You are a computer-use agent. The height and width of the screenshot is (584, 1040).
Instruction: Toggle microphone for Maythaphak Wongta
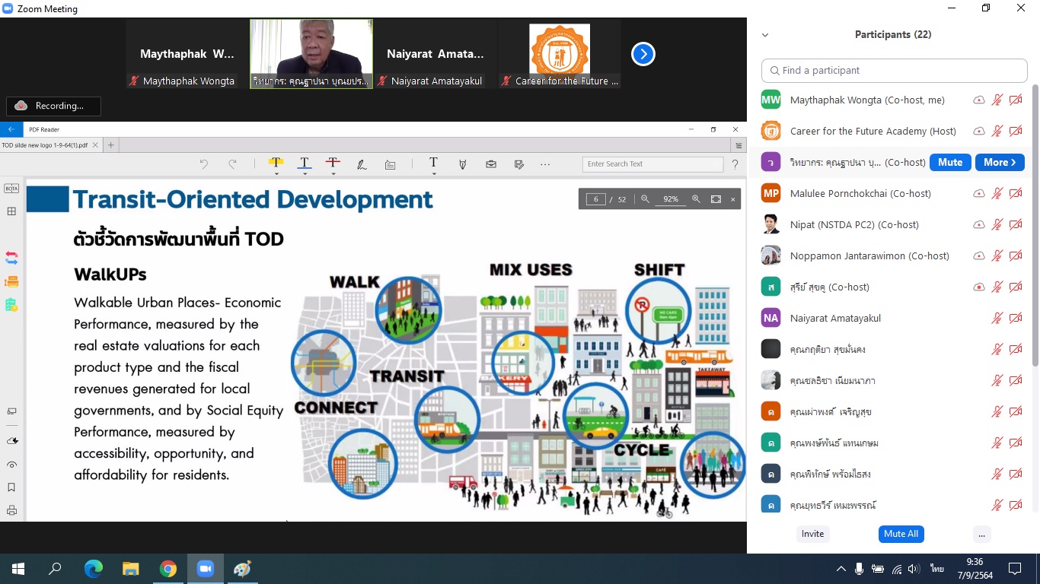(x=997, y=100)
